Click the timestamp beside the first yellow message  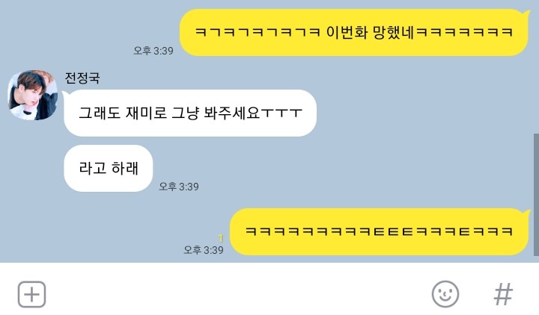(153, 51)
